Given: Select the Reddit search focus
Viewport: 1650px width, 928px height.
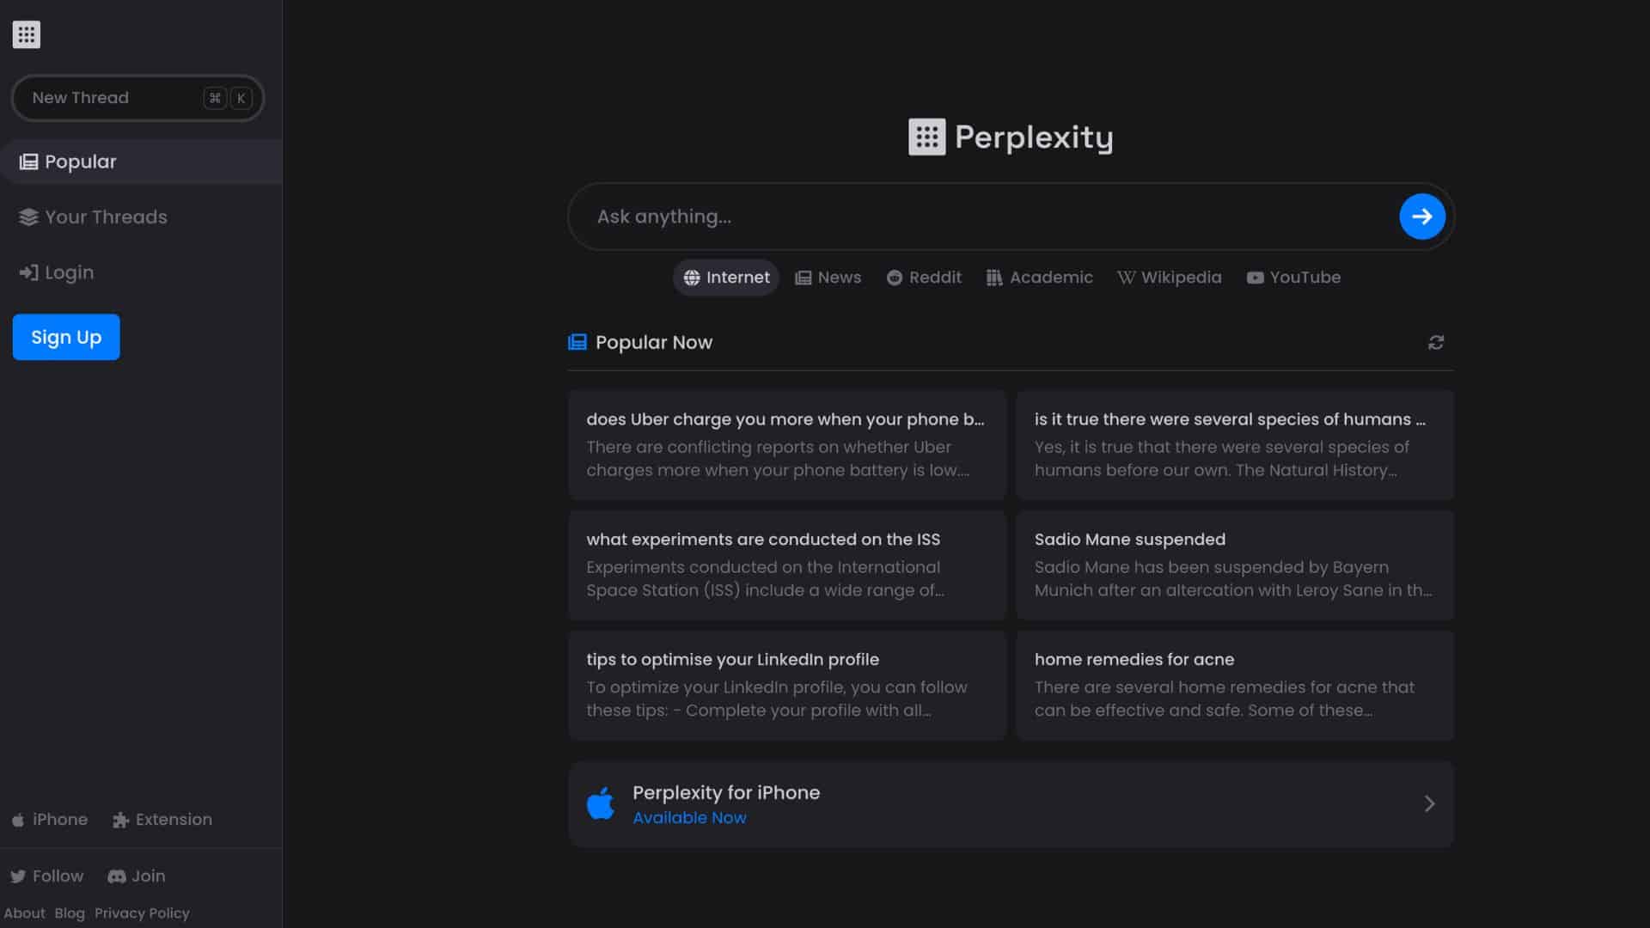Looking at the screenshot, I should 924,278.
